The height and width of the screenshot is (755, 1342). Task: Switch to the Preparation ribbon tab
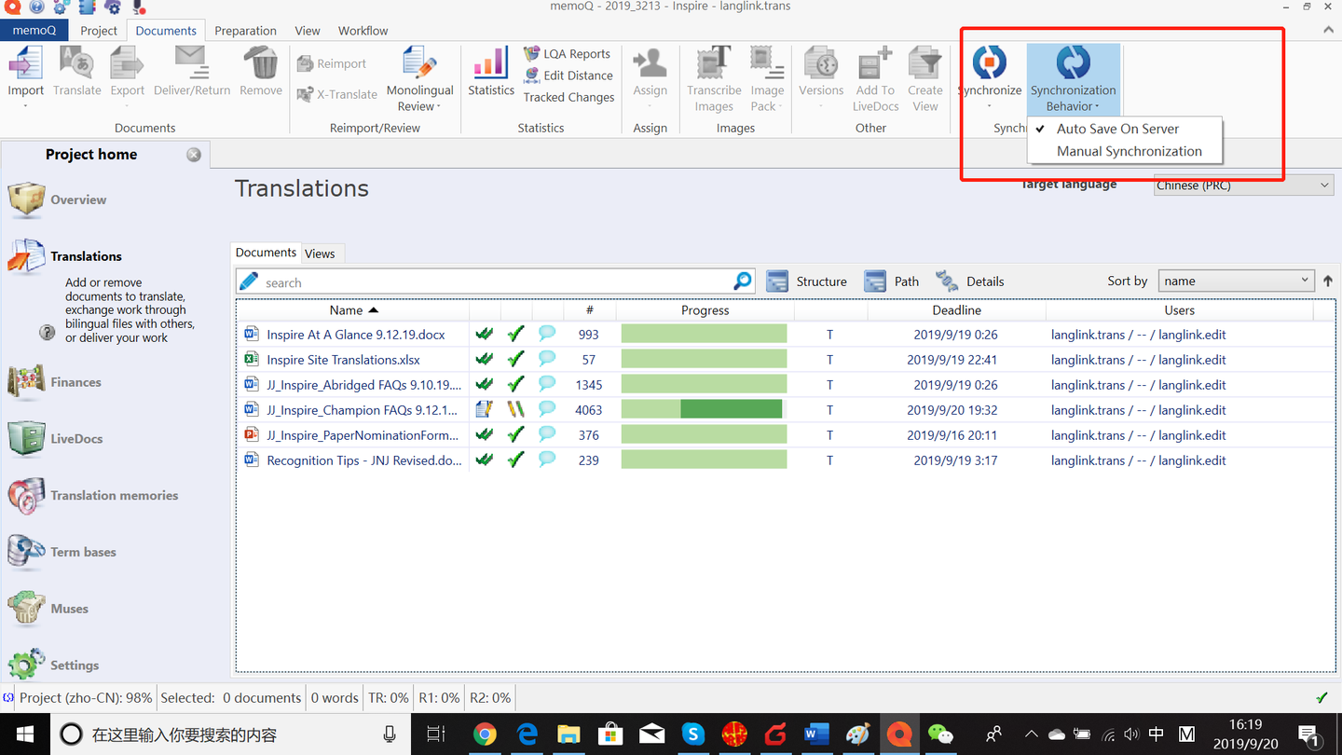click(x=245, y=31)
